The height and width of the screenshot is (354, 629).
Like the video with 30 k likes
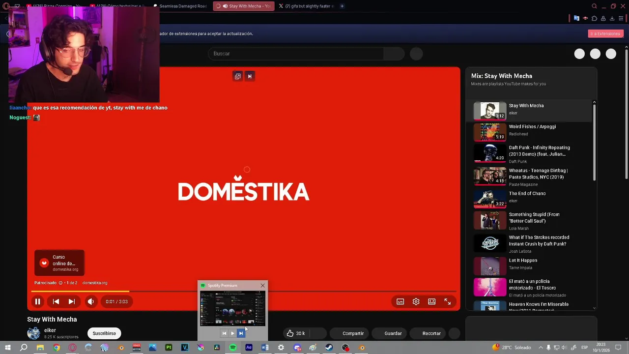click(x=296, y=333)
